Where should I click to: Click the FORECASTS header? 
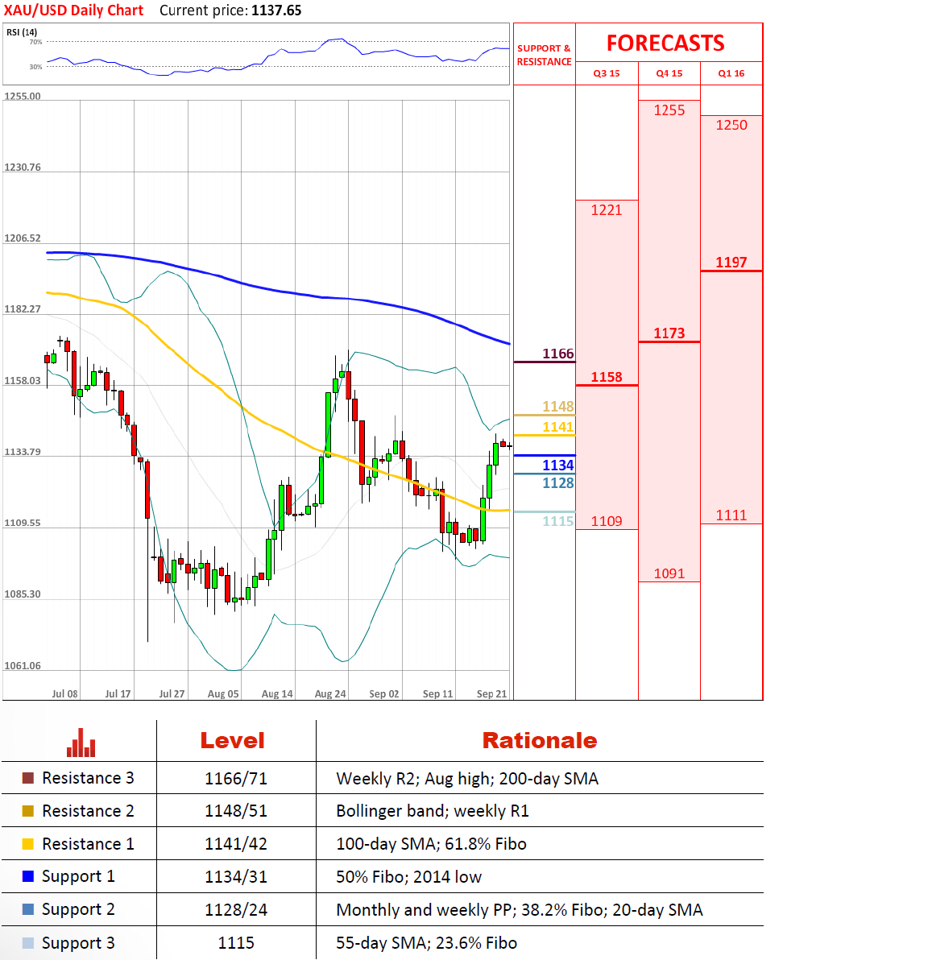666,43
